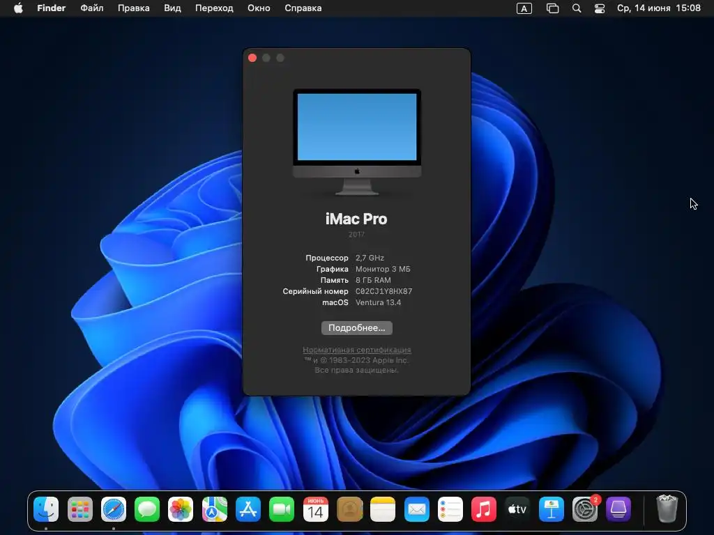Select serial number C02CJ1Y8HX87
This screenshot has height=535, width=714.
(x=383, y=291)
